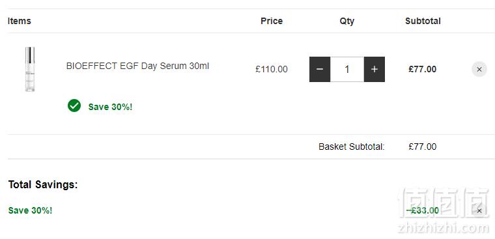The image size is (495, 239).
Task: Increase quantity with the plus button
Action: coord(375,69)
